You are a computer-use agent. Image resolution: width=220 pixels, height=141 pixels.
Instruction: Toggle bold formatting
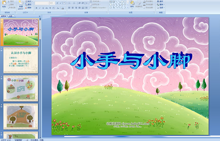pos(36,8)
